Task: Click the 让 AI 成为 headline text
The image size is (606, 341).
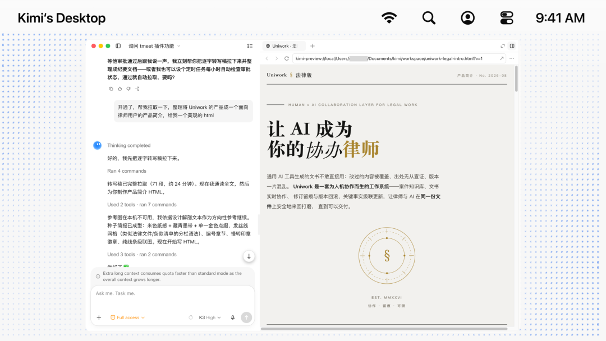Action: [x=310, y=130]
